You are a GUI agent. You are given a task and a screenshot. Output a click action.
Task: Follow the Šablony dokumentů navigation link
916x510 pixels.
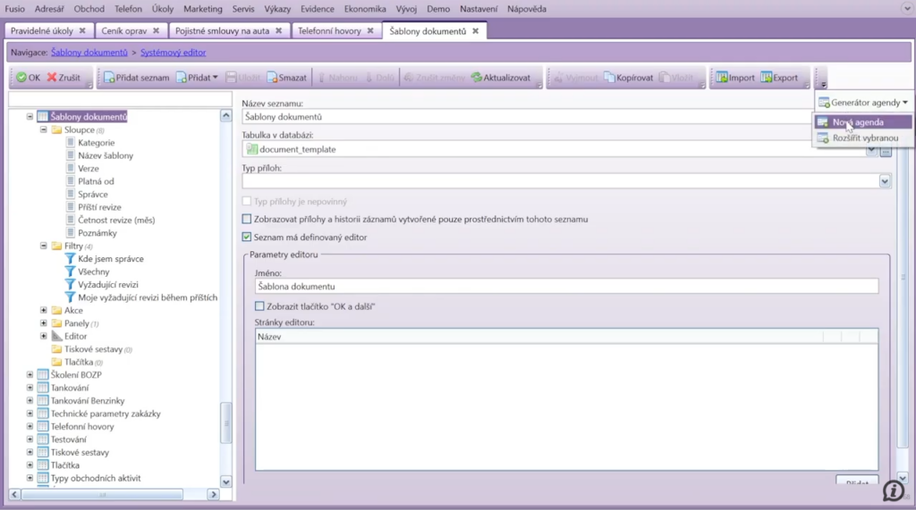click(x=89, y=53)
